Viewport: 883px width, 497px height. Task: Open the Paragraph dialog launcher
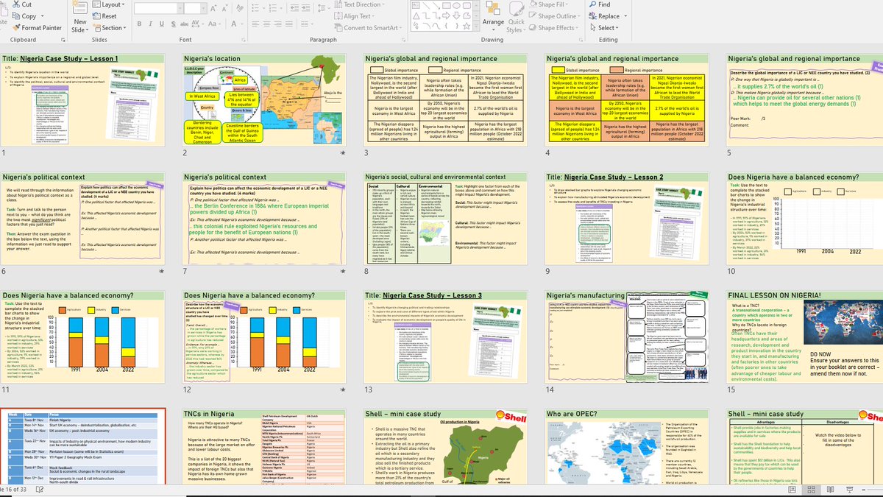[403, 40]
